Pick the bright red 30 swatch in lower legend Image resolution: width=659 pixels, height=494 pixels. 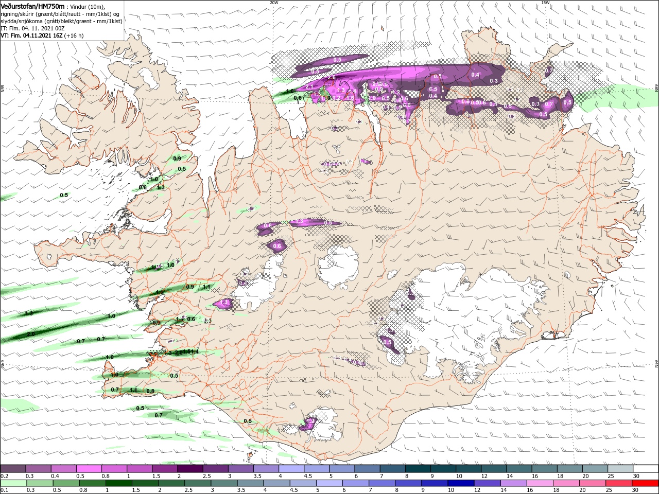[645, 483]
